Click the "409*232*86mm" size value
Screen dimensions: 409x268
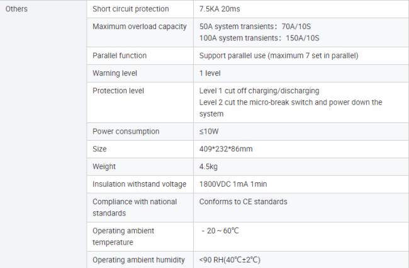[226, 149]
